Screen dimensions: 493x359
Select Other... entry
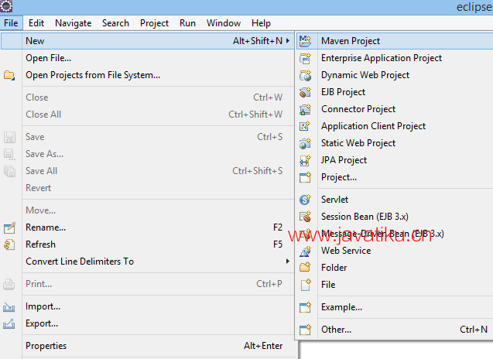tap(395, 330)
